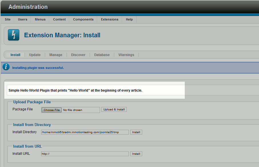The image size is (259, 167).
Task: Open the Menus menu
Action: [40, 19]
